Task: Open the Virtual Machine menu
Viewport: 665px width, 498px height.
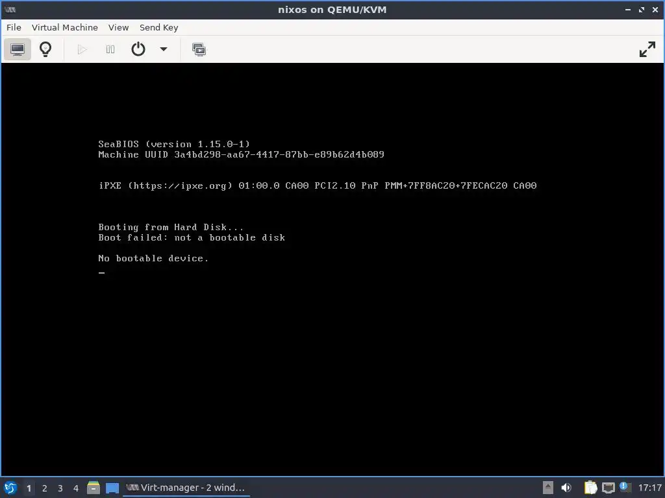Action: pyautogui.click(x=64, y=27)
